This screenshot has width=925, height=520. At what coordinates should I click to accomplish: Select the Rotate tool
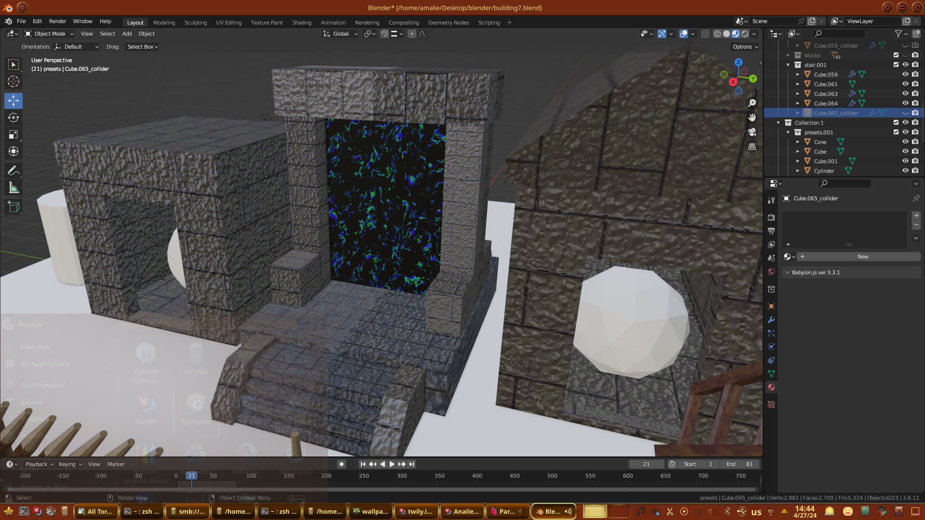[13, 117]
